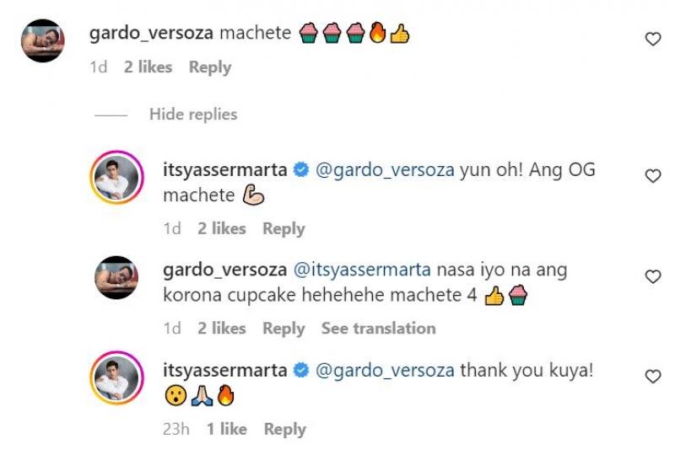Tap heart on 'thank you kuya!' reply
Viewport: 675px width, 460px height.
tap(652, 377)
